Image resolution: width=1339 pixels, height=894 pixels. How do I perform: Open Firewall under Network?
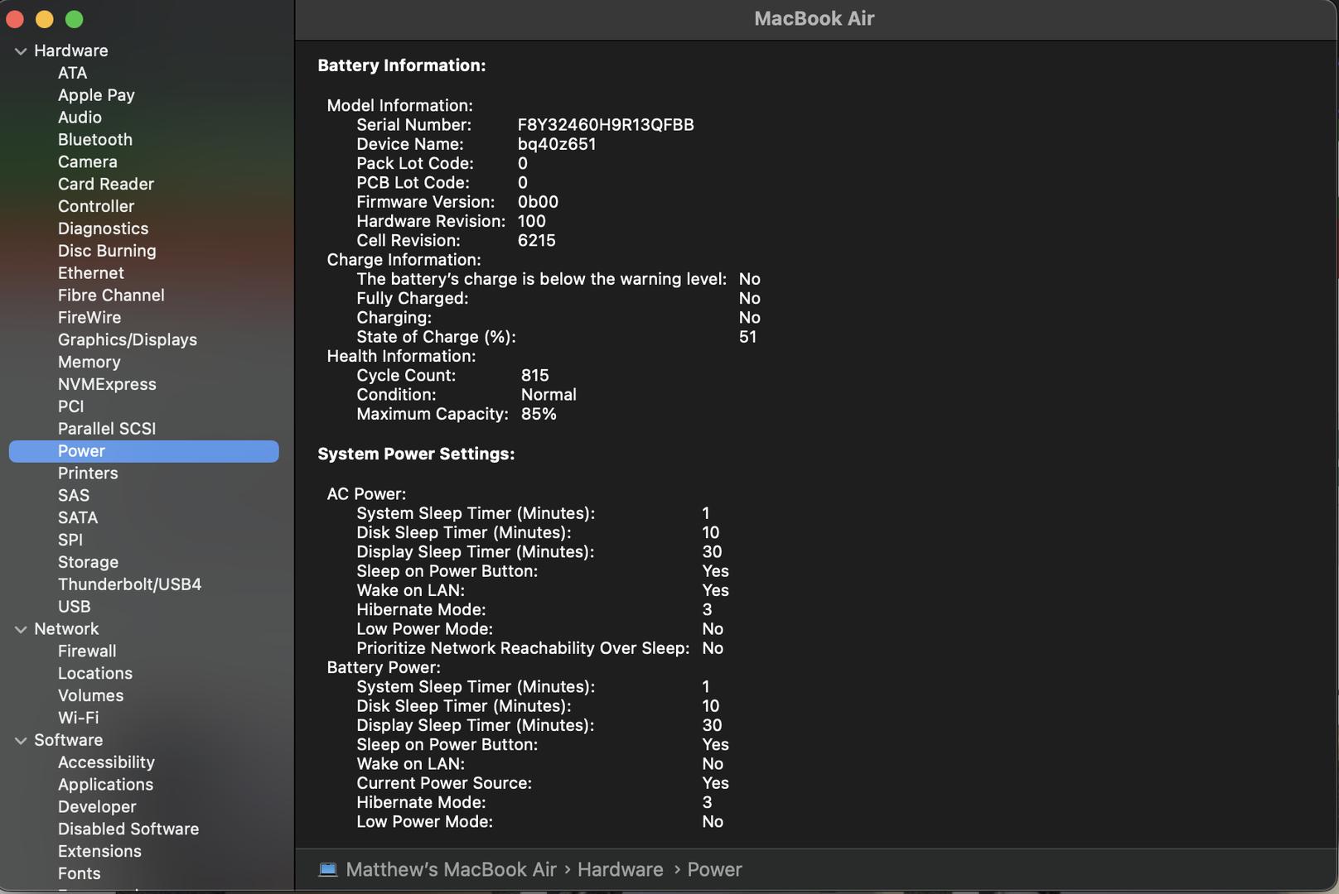87,651
